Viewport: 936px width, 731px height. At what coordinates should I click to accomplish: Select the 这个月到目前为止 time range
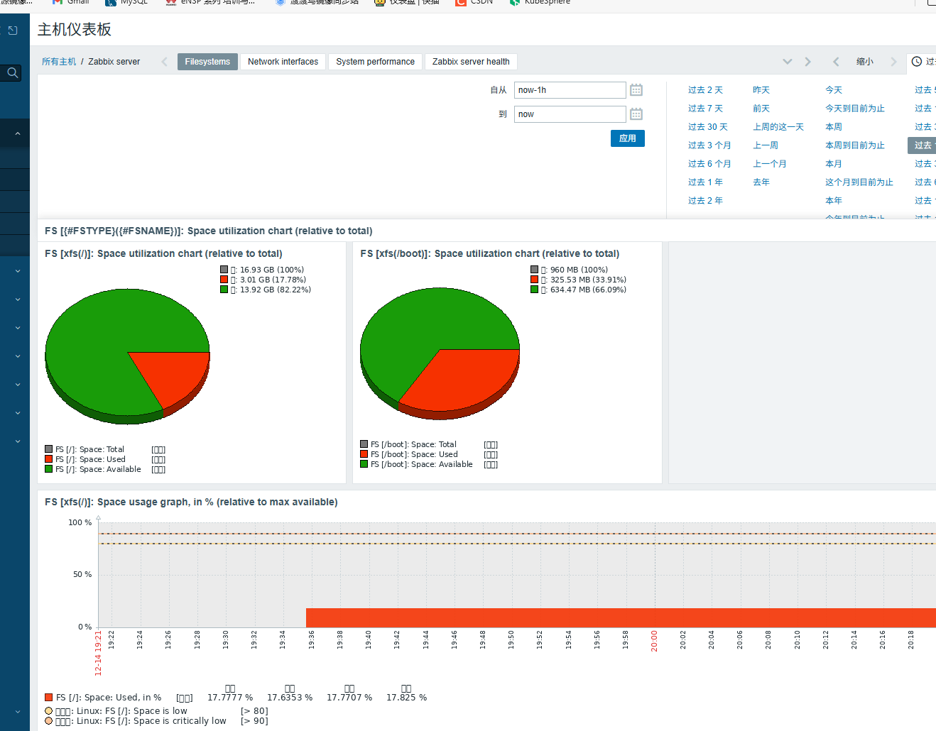click(x=859, y=182)
